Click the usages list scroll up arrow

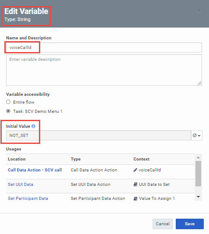pos(198,157)
